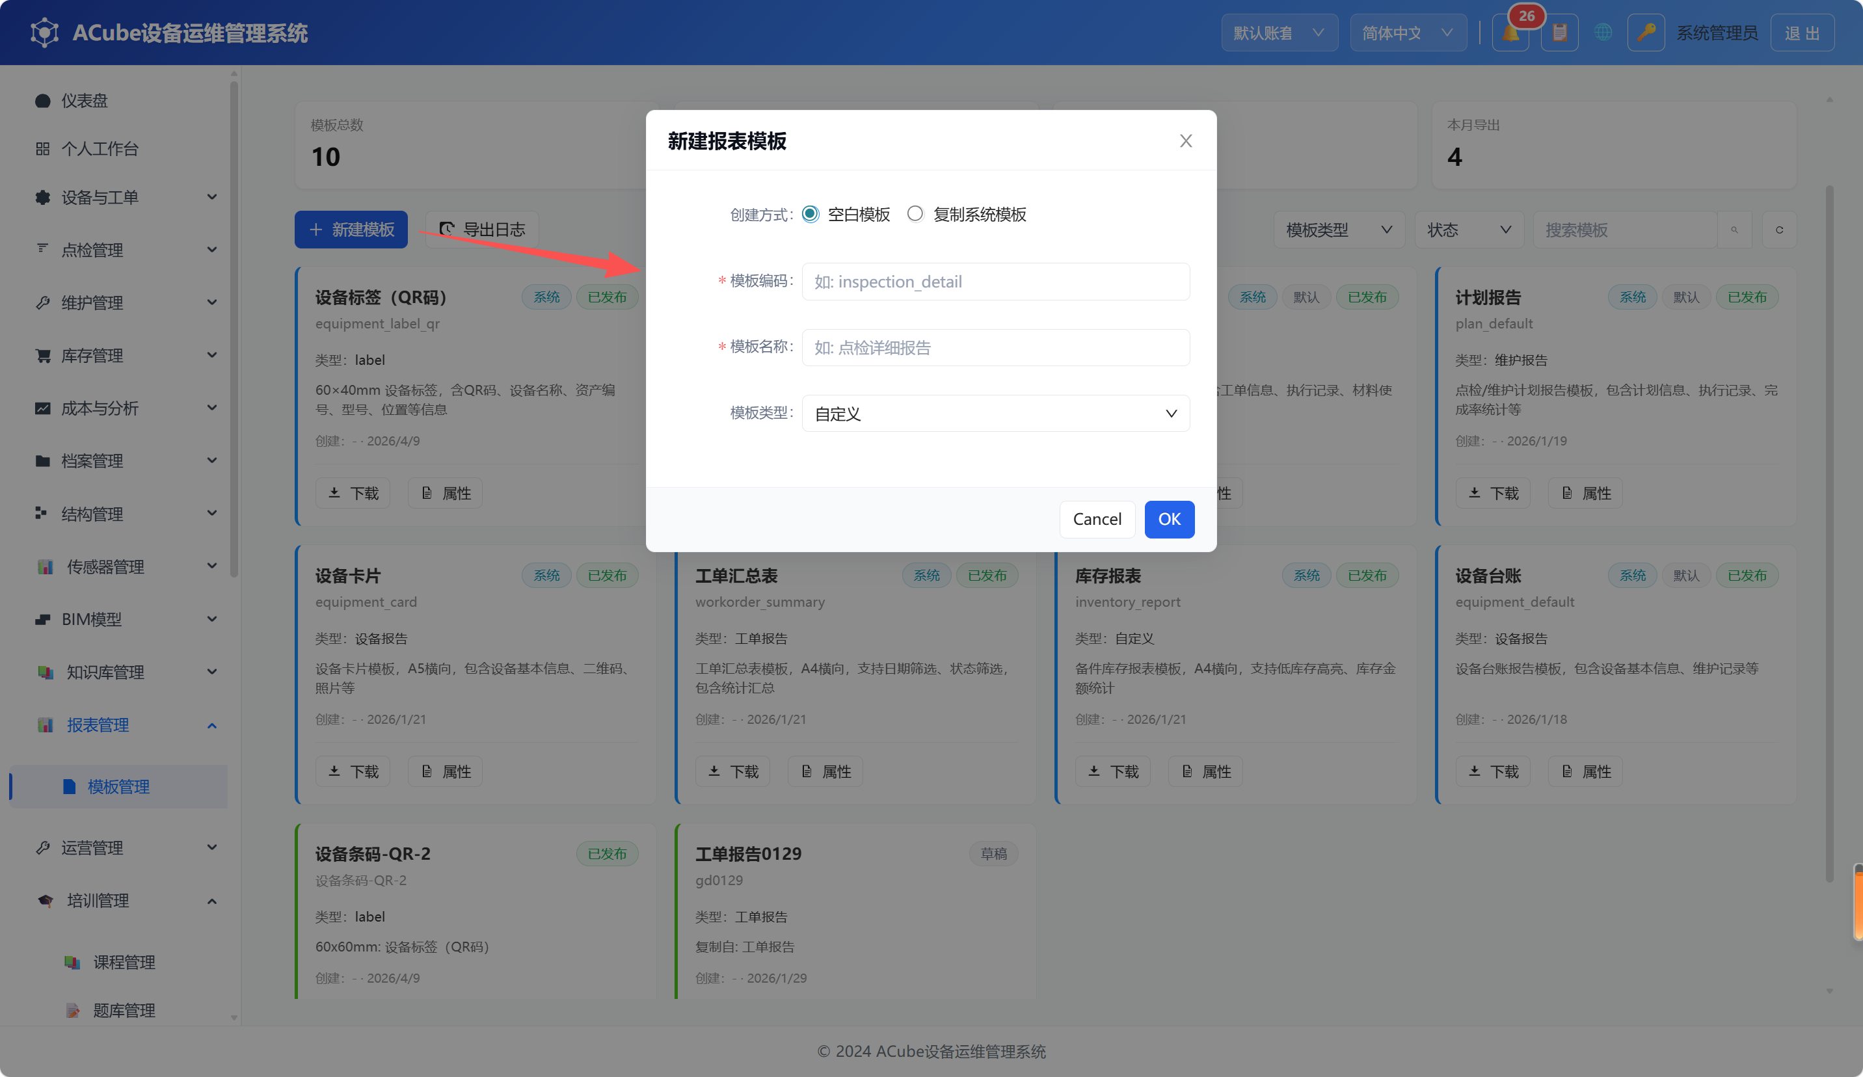Click the globe icon in header
The height and width of the screenshot is (1077, 1863).
(1603, 33)
